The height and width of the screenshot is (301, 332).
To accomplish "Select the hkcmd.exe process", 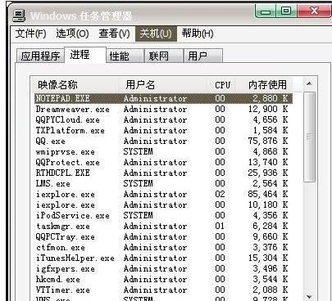I will tap(163, 279).
